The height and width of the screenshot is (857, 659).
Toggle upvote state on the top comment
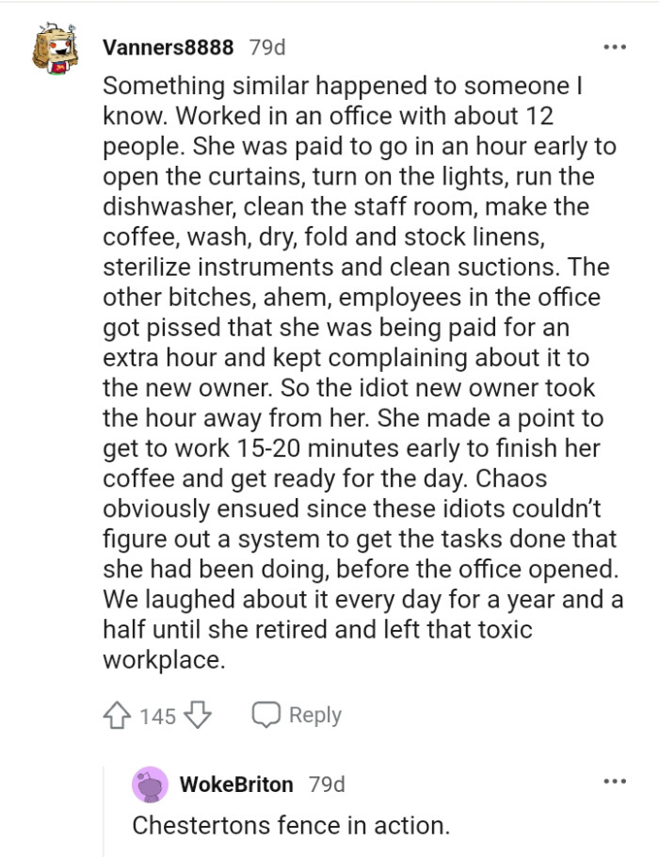[x=115, y=715]
